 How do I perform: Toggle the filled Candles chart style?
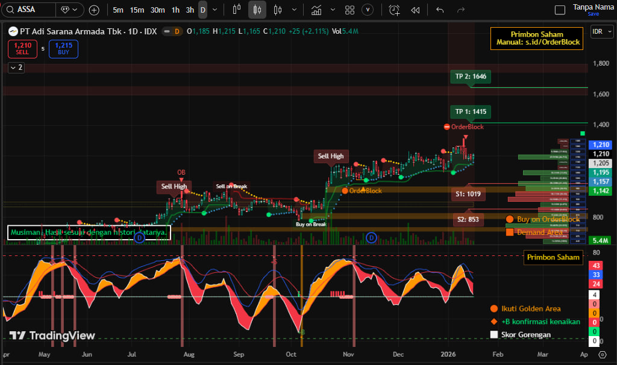coord(257,10)
